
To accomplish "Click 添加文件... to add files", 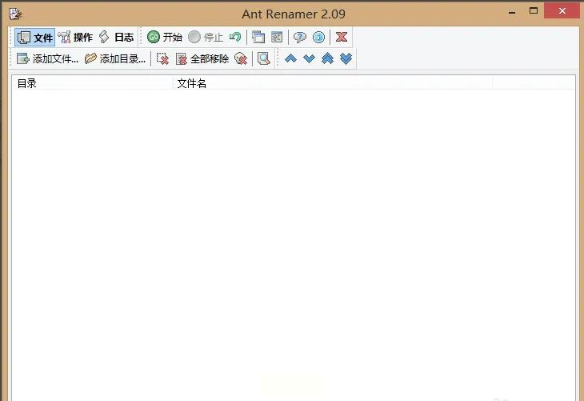I will (x=47, y=58).
